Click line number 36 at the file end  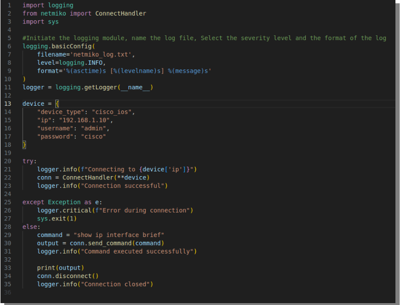pyautogui.click(x=8, y=292)
